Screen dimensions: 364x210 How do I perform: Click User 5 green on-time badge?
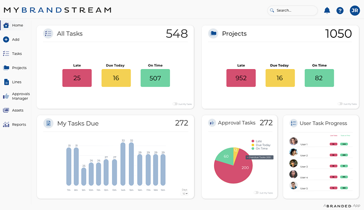344,188
